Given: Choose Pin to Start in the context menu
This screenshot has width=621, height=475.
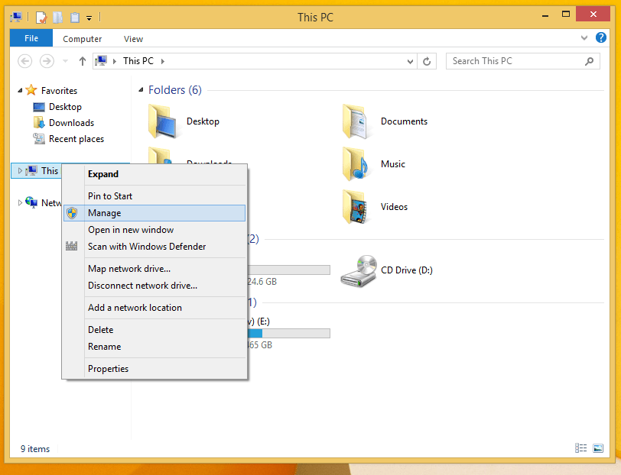Looking at the screenshot, I should [x=154, y=196].
